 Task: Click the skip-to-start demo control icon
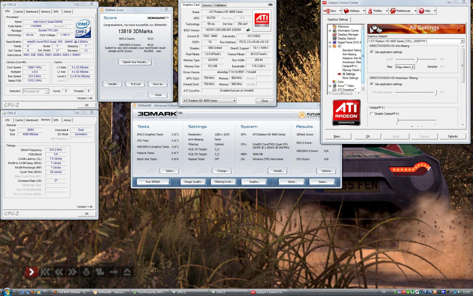45,272
